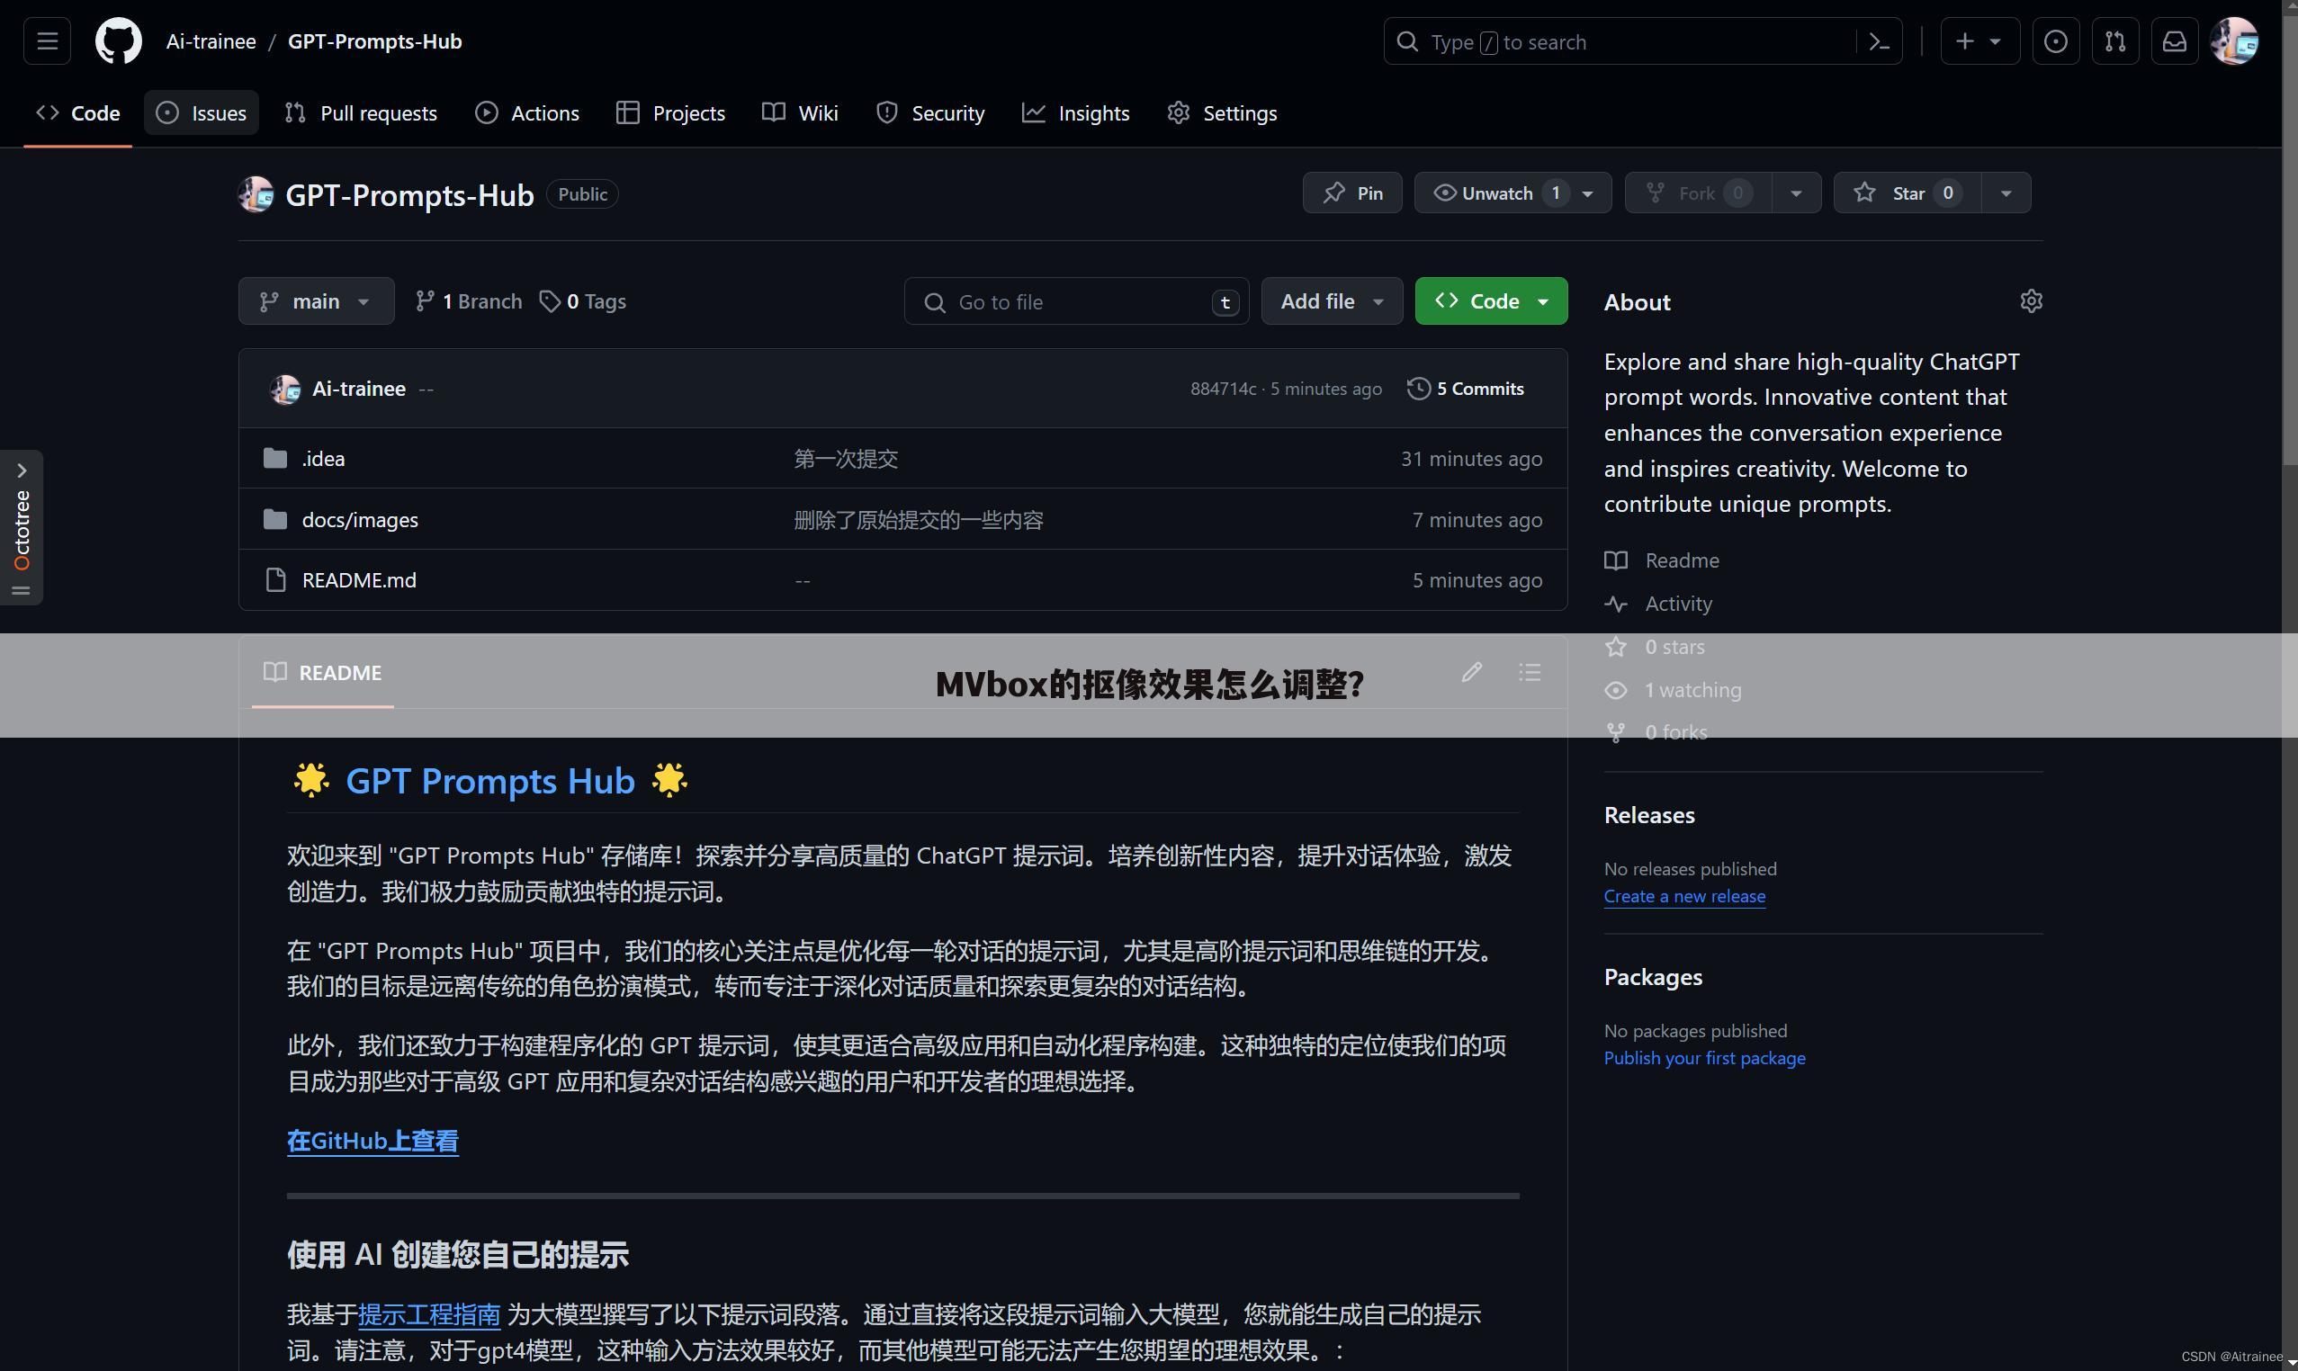Open commit hash 884714c
The width and height of the screenshot is (2298, 1371).
click(1223, 389)
